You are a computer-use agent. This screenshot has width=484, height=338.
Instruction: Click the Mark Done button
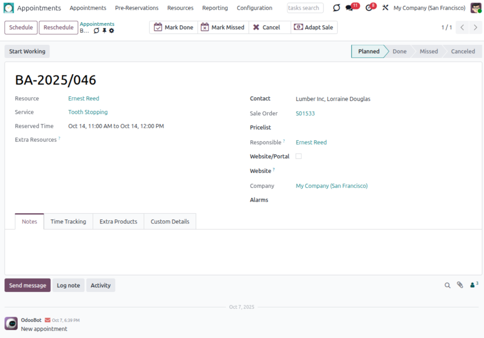(x=173, y=27)
